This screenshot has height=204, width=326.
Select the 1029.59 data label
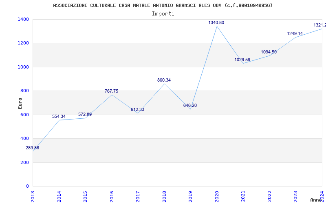pyautogui.click(x=242, y=60)
